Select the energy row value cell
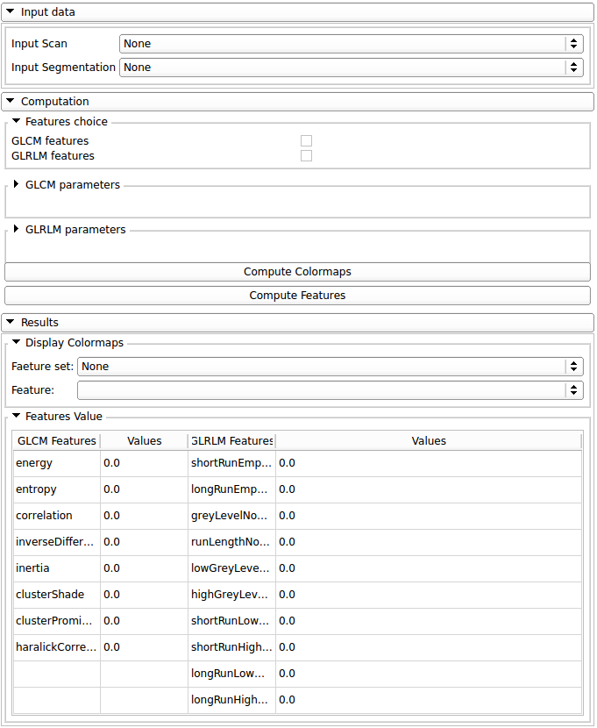 144,463
